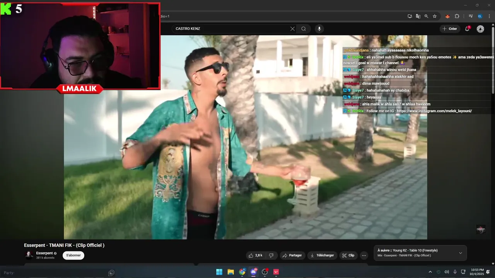Open the Instagram link in chat overlay
Image resolution: width=495 pixels, height=278 pixels.
(434, 111)
